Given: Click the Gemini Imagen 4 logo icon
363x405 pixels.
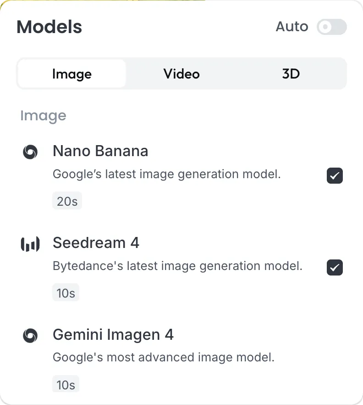Looking at the screenshot, I should pyautogui.click(x=30, y=336).
